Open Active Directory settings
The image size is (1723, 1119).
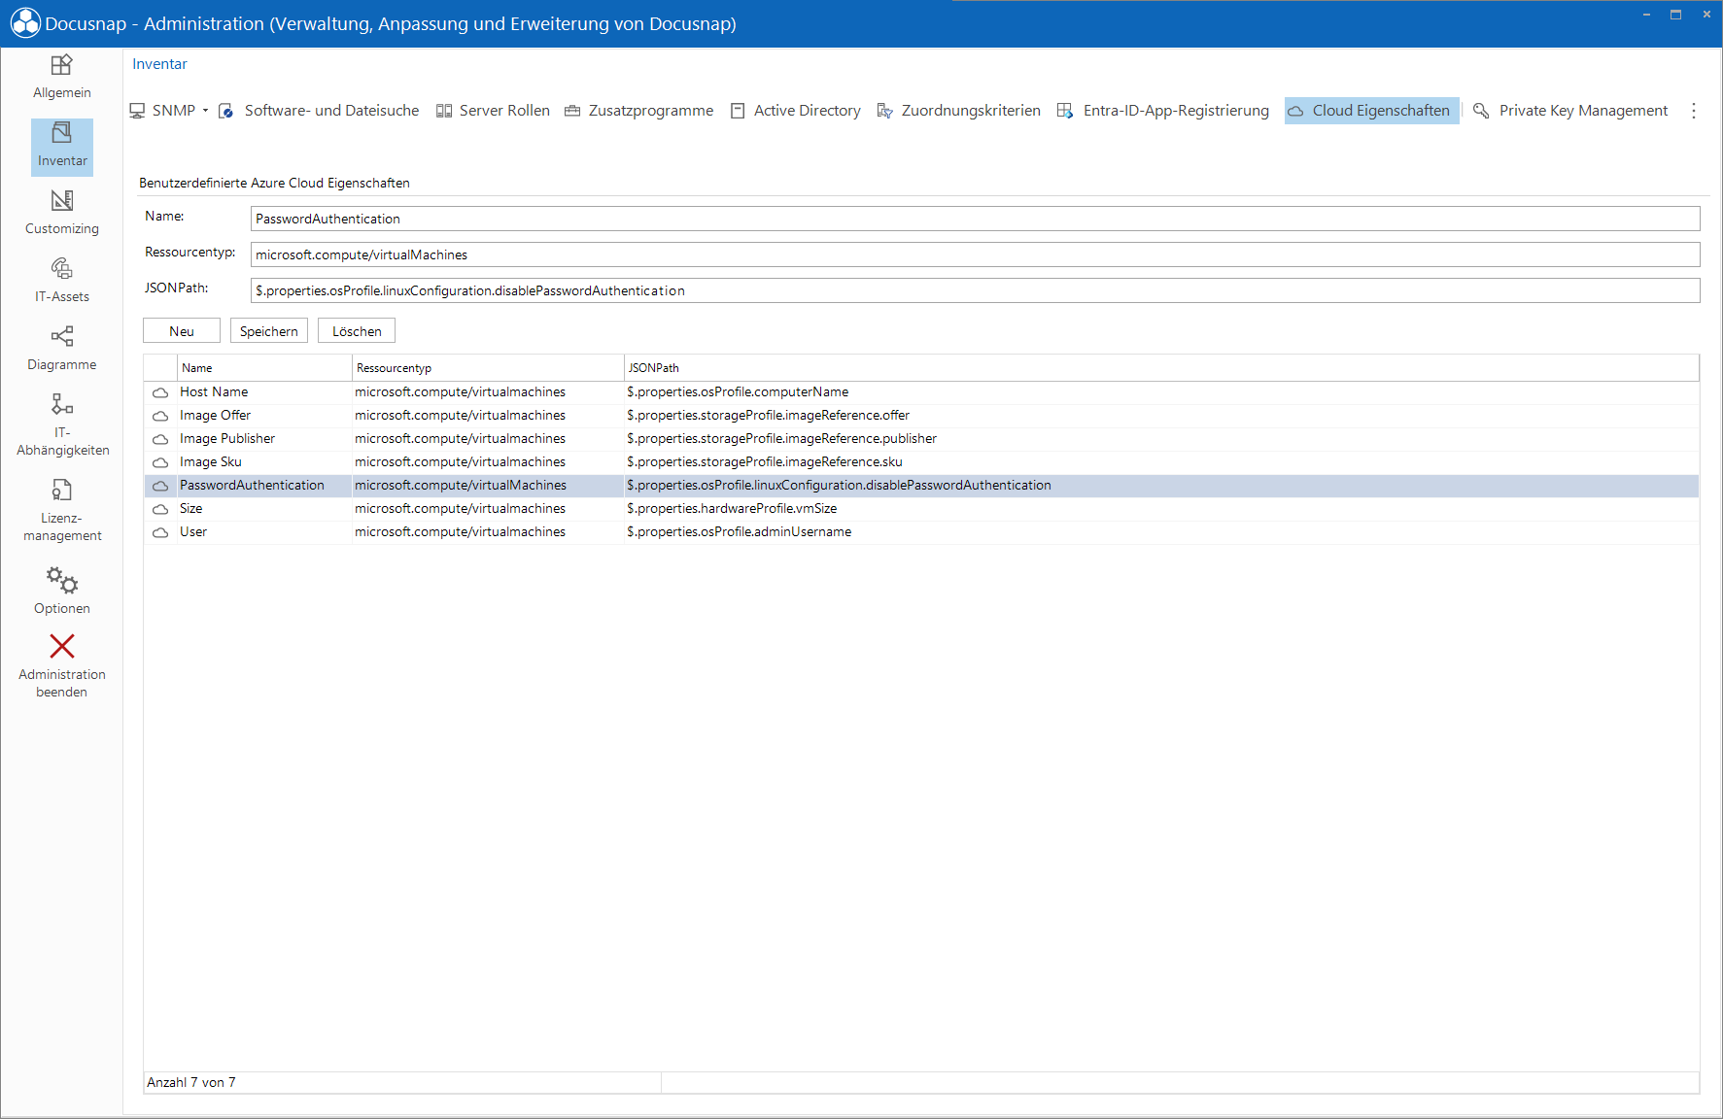795,111
